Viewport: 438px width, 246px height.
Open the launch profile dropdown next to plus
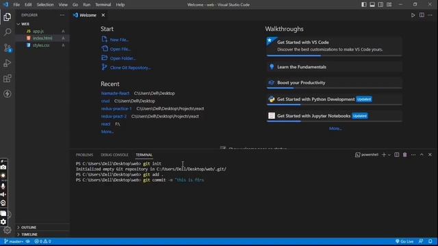(389, 155)
